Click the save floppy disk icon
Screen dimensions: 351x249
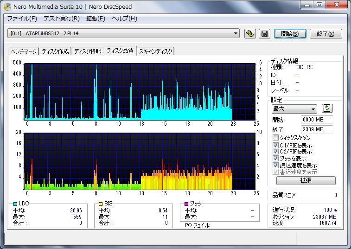point(264,34)
